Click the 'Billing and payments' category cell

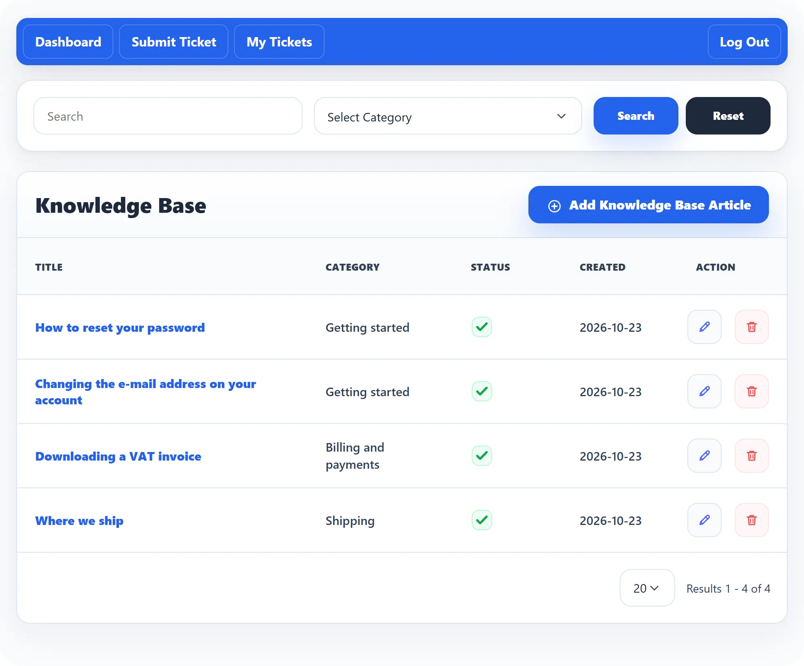(x=355, y=456)
